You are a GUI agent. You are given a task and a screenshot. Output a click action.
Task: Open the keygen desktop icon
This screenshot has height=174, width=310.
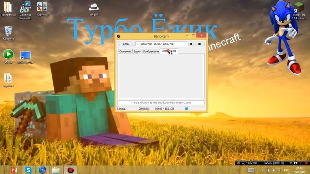(x=93, y=10)
